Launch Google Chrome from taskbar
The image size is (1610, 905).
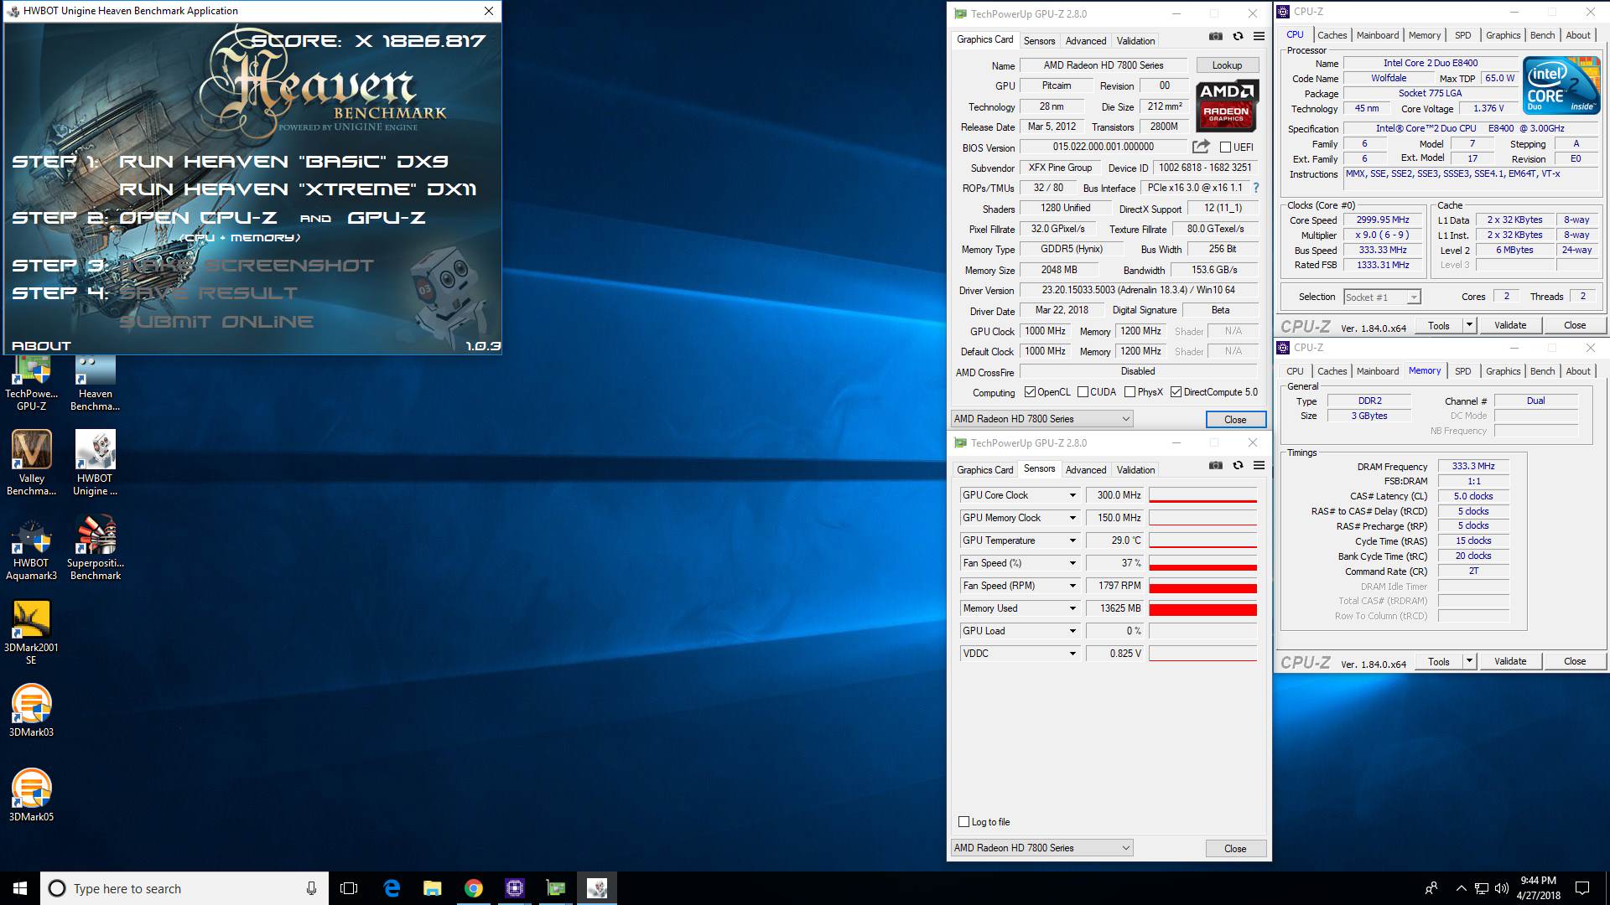pos(474,888)
